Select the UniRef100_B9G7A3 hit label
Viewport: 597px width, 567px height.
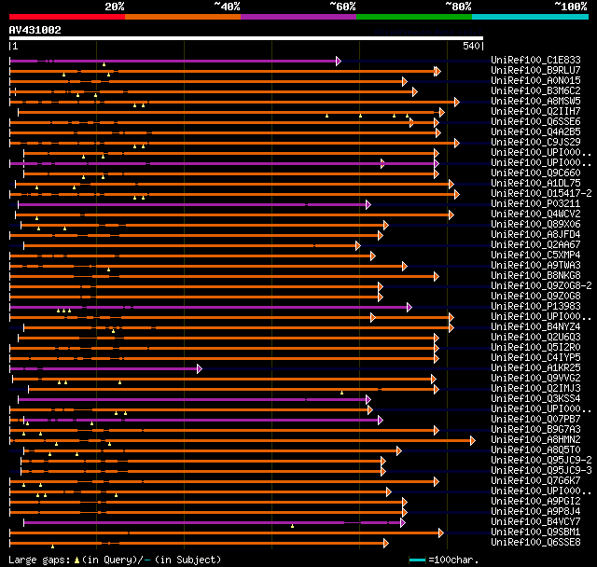coord(535,430)
